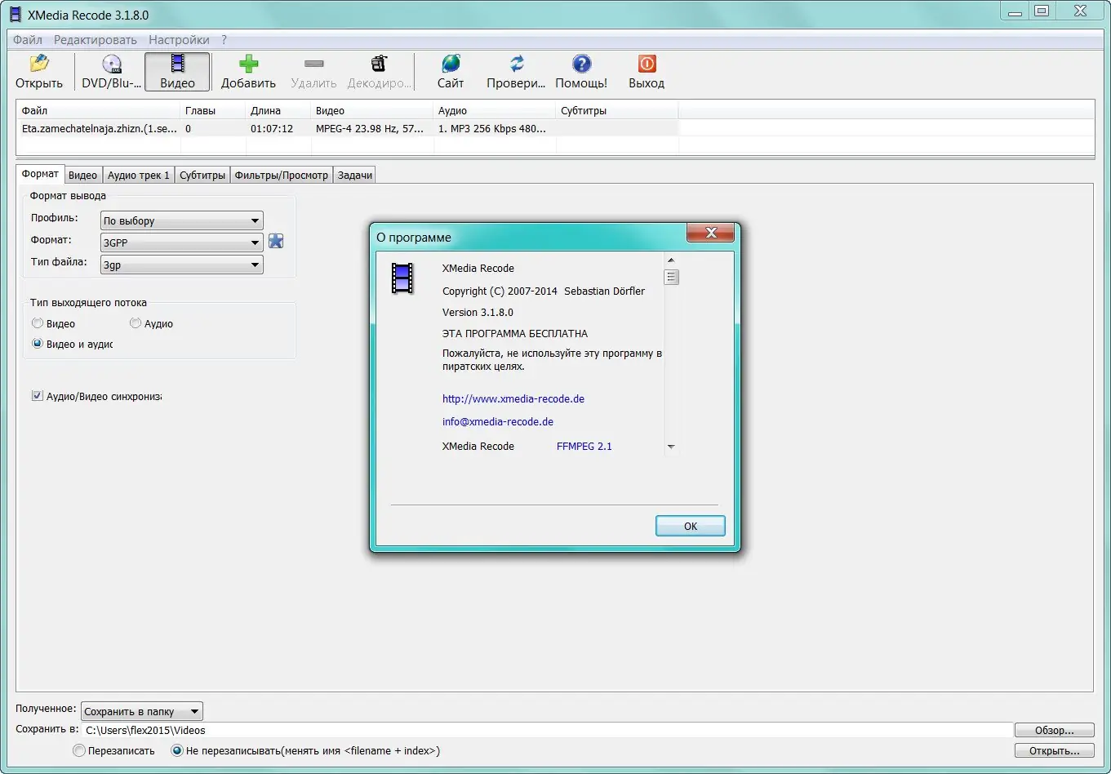
Task: Click the Длина column header
Action: click(x=278, y=110)
